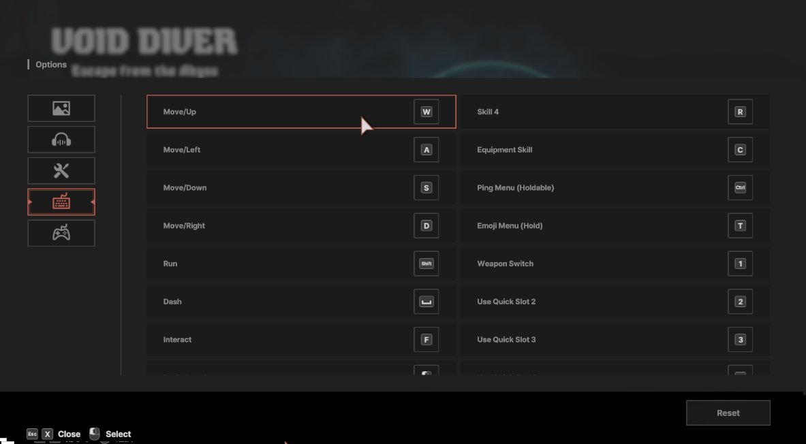This screenshot has height=444, width=806.
Task: Click the Close label in the footer
Action: point(69,434)
